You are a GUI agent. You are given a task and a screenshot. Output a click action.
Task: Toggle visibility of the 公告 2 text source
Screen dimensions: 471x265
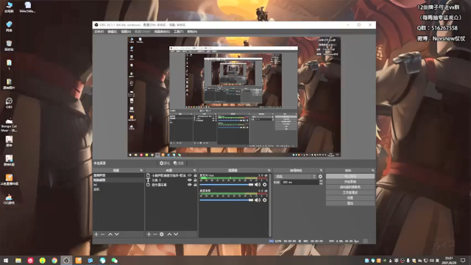click(190, 180)
